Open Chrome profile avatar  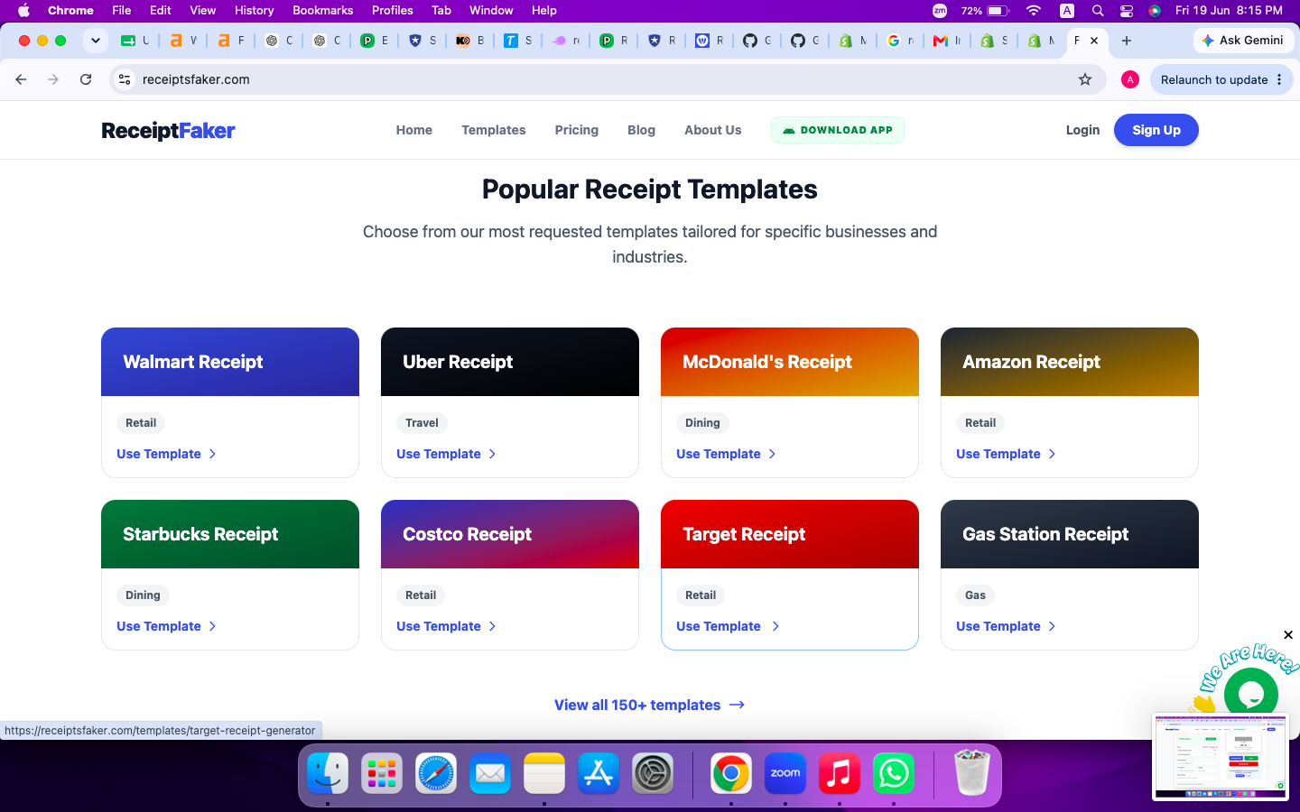(1129, 79)
